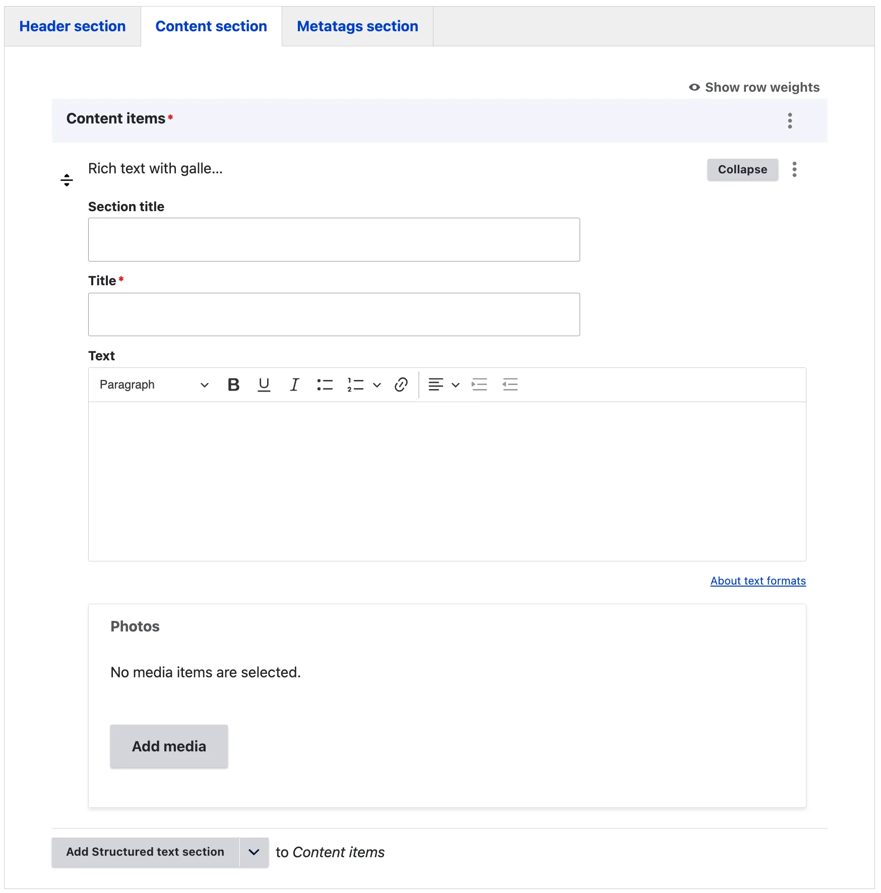Screen dimensions: 881x893
Task: Open the About text formats link
Action: coord(758,581)
